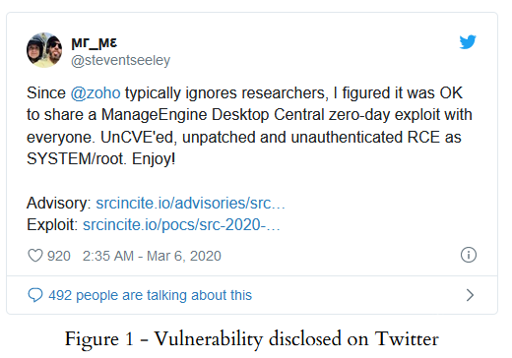
Task: Click the Figure 1 caption text
Action: pyautogui.click(x=252, y=339)
